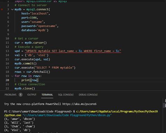Click the rows = cur.fetchall() line
Image resolution: width=166 pixels, height=133 pixels.
point(32,72)
